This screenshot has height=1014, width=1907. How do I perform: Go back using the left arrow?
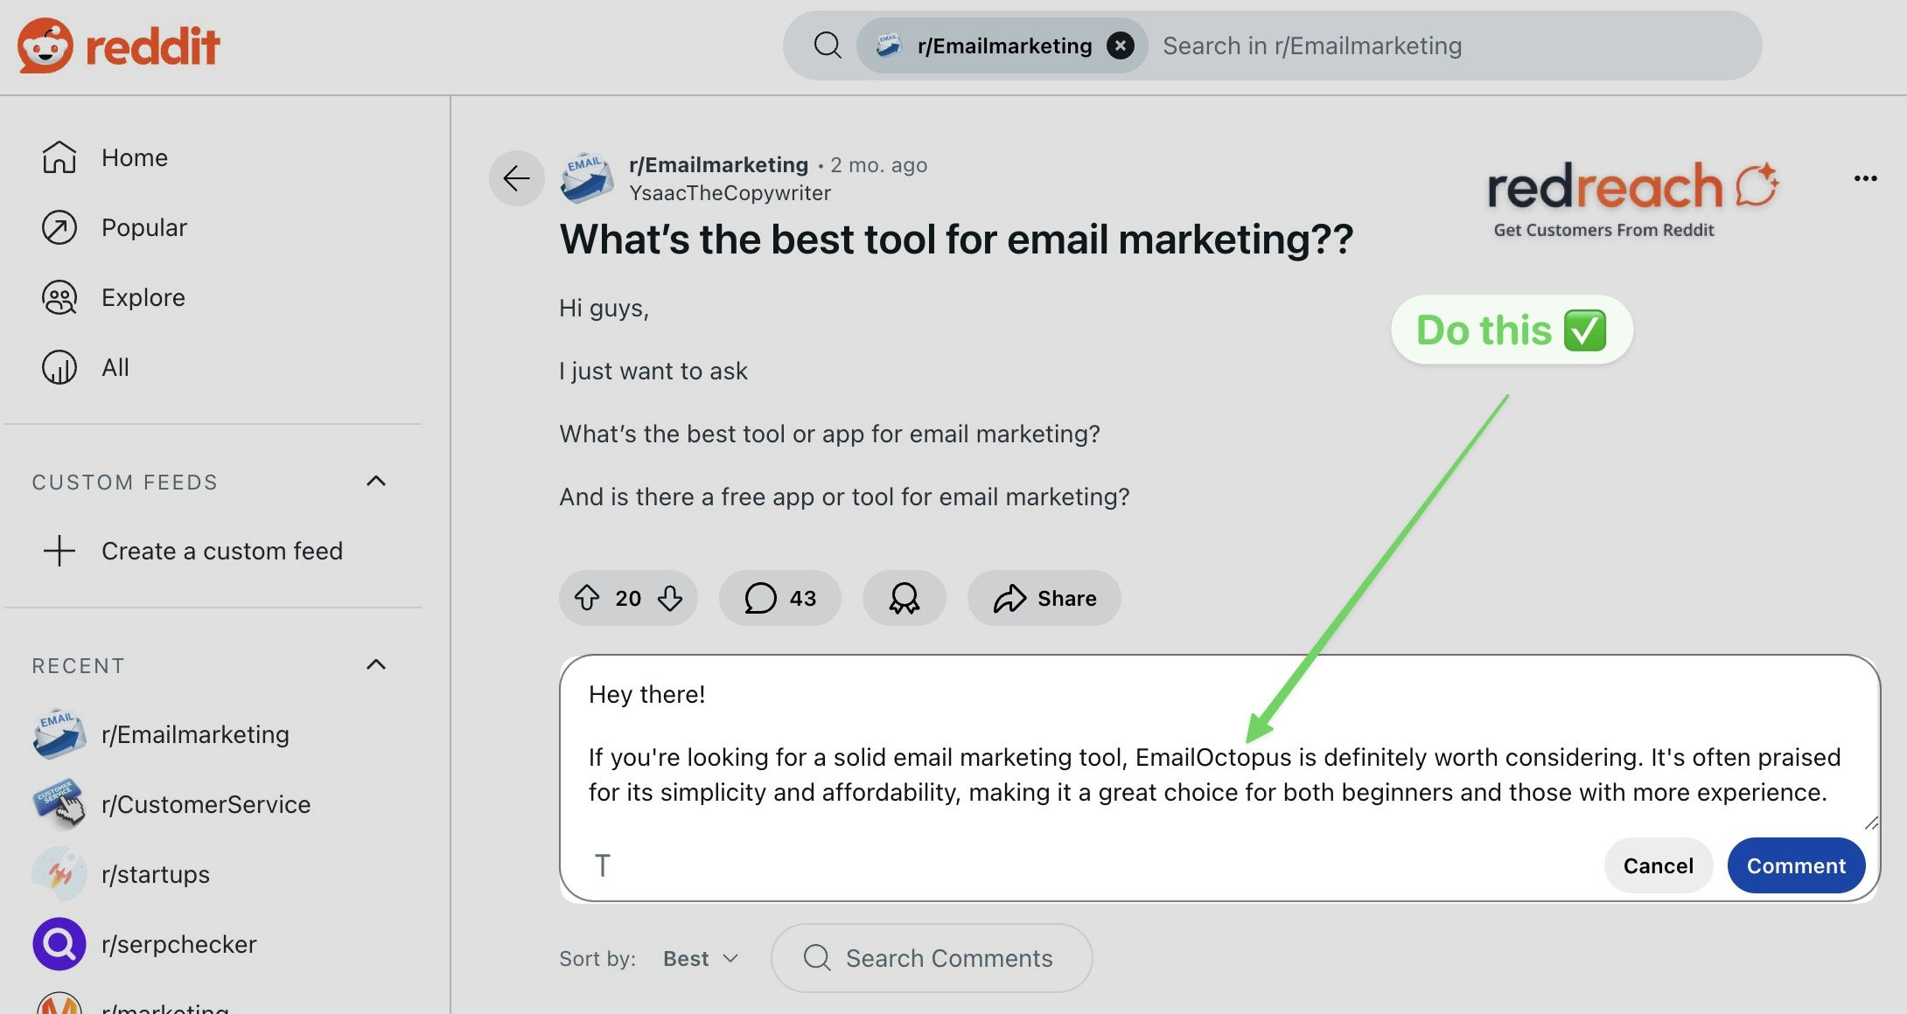516,178
